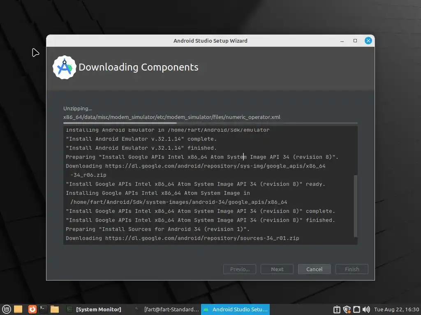
Task: Click the yellow show desktop taskbar icon
Action: pos(18,309)
